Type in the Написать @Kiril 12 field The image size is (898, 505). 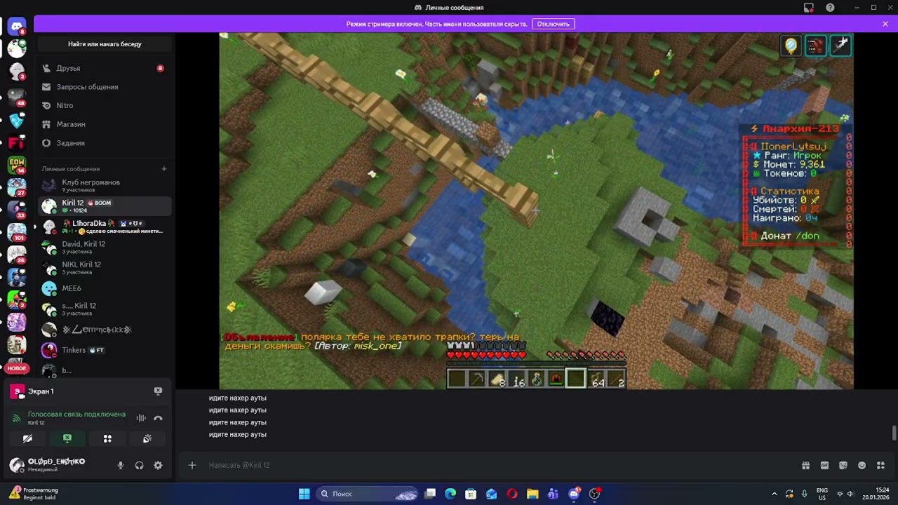pyautogui.click(x=498, y=465)
